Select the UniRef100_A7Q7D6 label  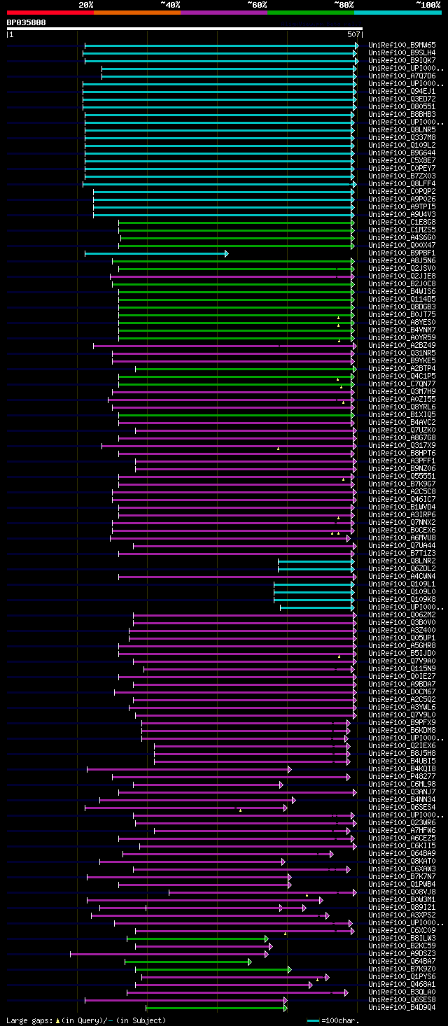(x=402, y=76)
